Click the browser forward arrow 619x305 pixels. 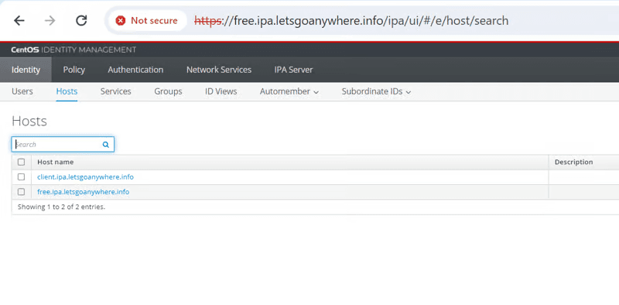click(x=50, y=21)
